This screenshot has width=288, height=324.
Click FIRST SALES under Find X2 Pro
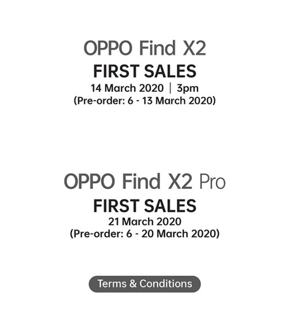(x=144, y=206)
